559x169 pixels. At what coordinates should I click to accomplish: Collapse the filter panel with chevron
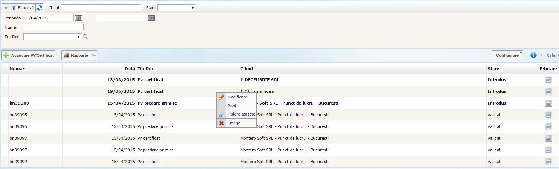click(x=6, y=8)
